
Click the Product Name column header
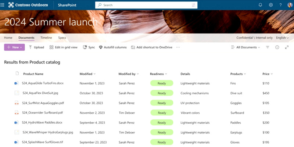[33, 74]
